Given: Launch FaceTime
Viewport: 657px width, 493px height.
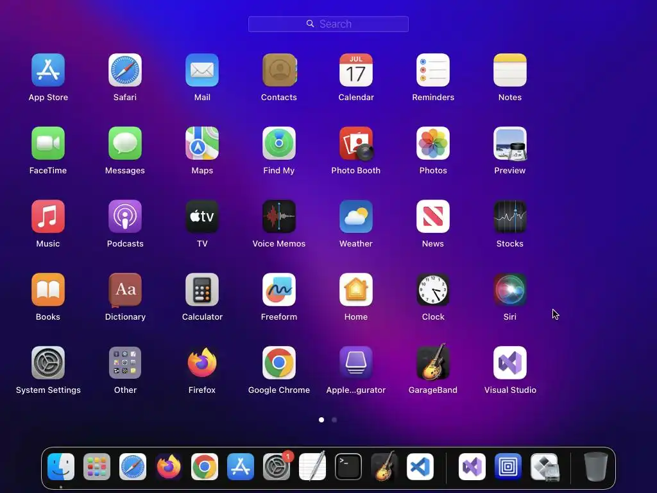Looking at the screenshot, I should click(47, 143).
